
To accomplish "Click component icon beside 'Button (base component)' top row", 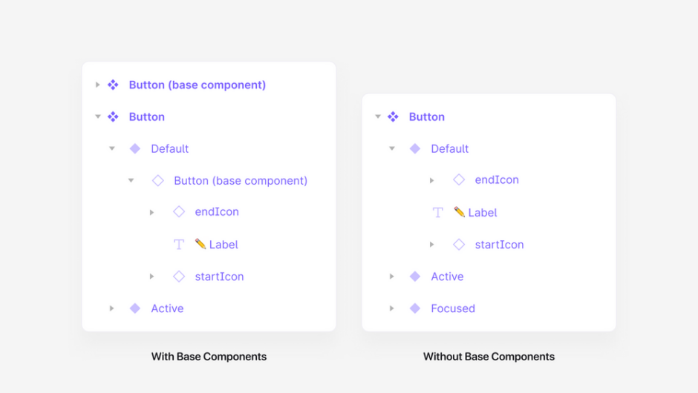I will tap(113, 85).
